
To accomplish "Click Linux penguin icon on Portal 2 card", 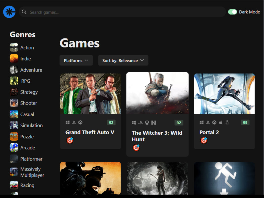I will point(227,122).
